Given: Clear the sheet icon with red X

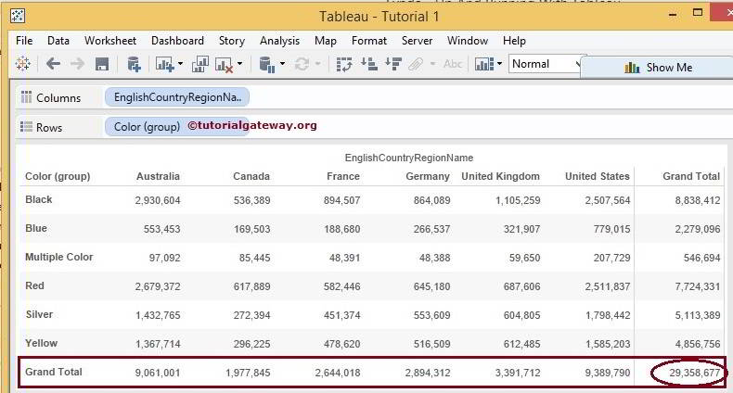Looking at the screenshot, I should click(x=224, y=64).
